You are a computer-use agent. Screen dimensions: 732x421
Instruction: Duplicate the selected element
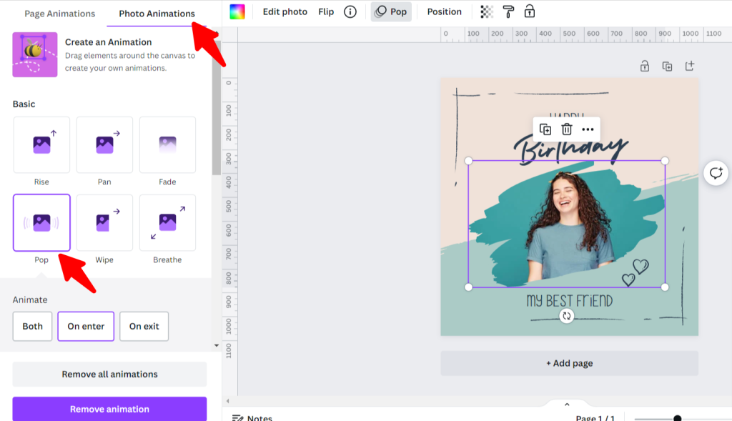pyautogui.click(x=545, y=129)
